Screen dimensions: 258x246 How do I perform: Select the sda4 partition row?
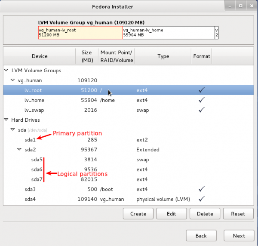coord(128,199)
